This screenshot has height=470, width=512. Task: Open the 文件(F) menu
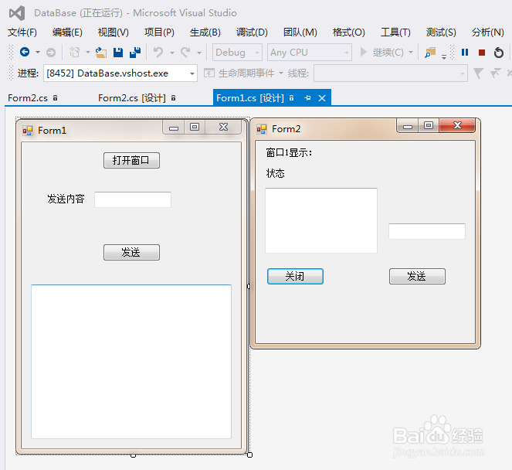(x=22, y=32)
